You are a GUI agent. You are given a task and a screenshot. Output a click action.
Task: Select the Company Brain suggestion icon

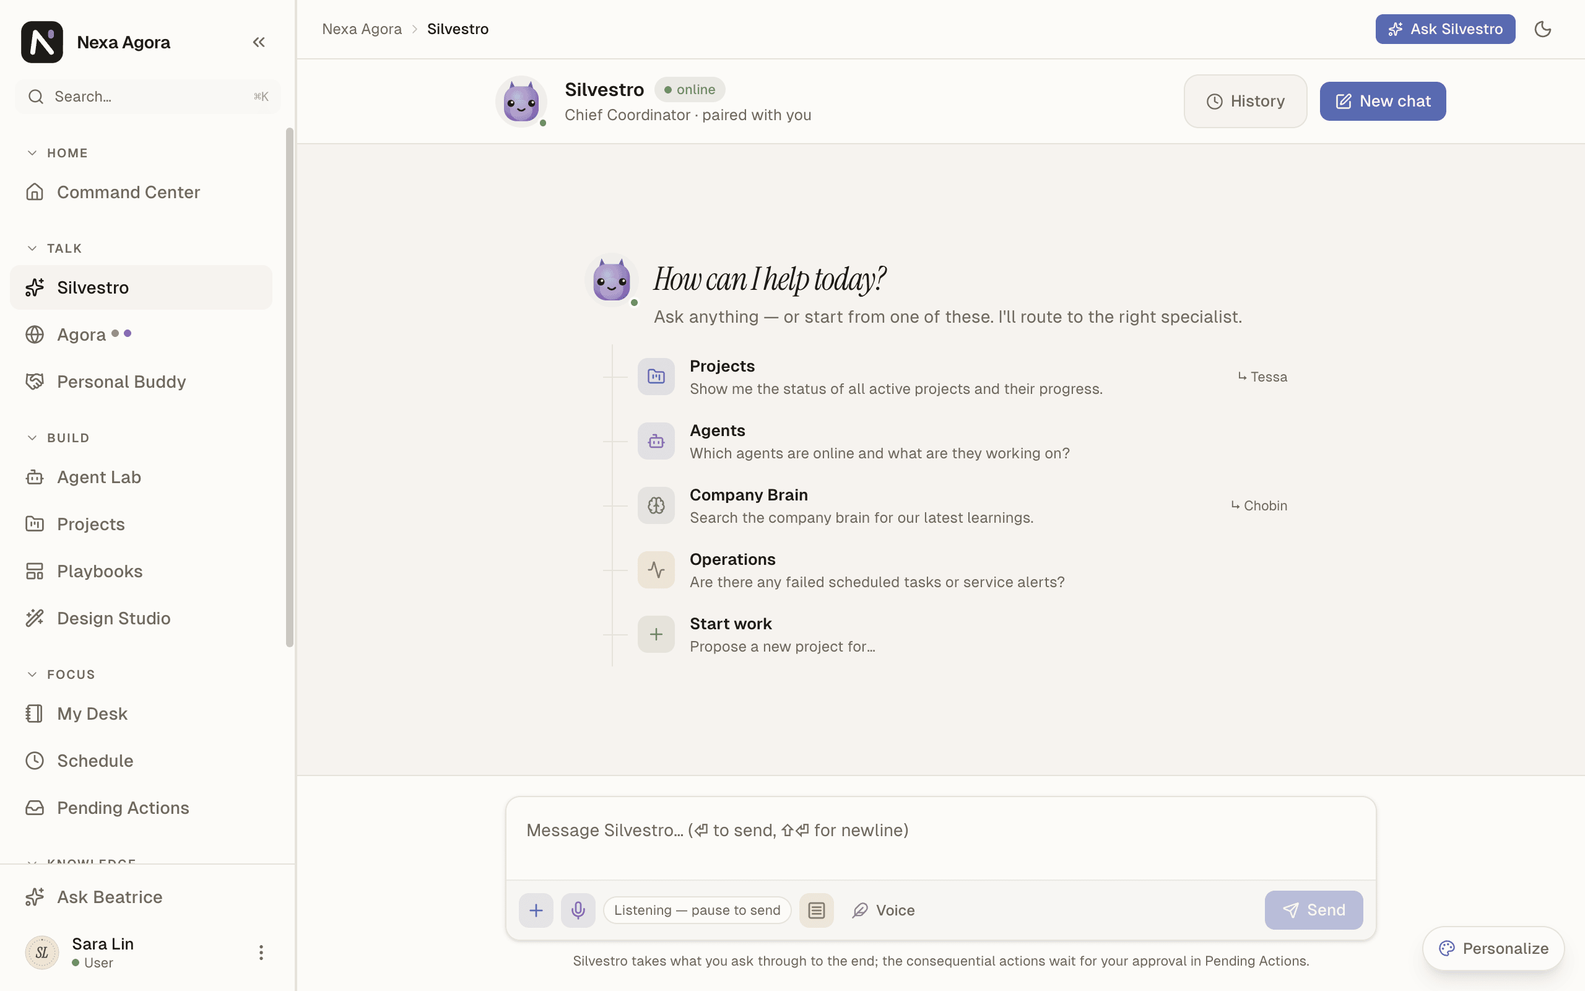pyautogui.click(x=656, y=505)
